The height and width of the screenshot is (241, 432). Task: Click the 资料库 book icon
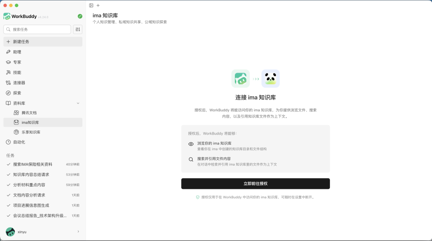click(8, 103)
